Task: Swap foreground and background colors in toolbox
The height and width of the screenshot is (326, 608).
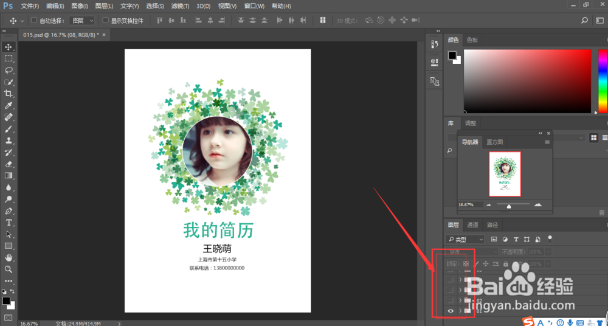Action: (x=12, y=291)
